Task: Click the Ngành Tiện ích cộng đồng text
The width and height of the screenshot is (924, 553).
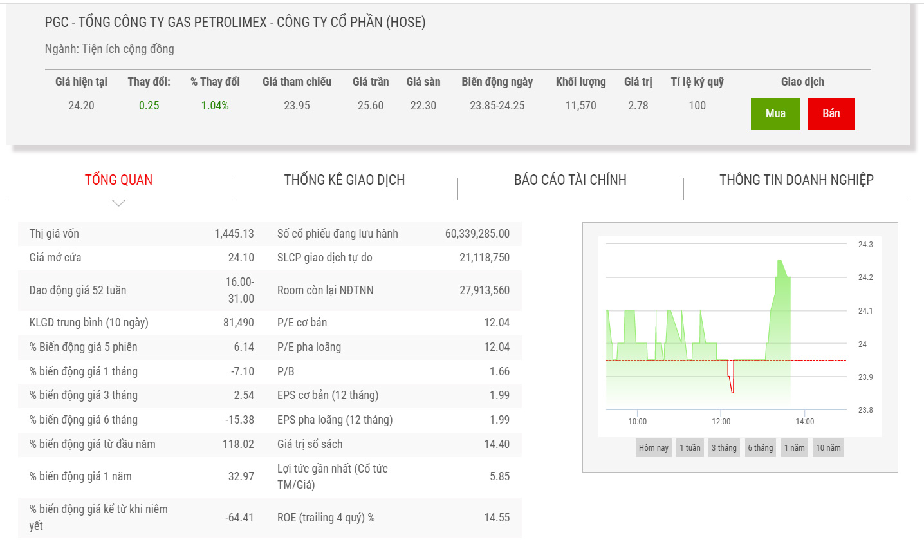Action: [x=109, y=49]
